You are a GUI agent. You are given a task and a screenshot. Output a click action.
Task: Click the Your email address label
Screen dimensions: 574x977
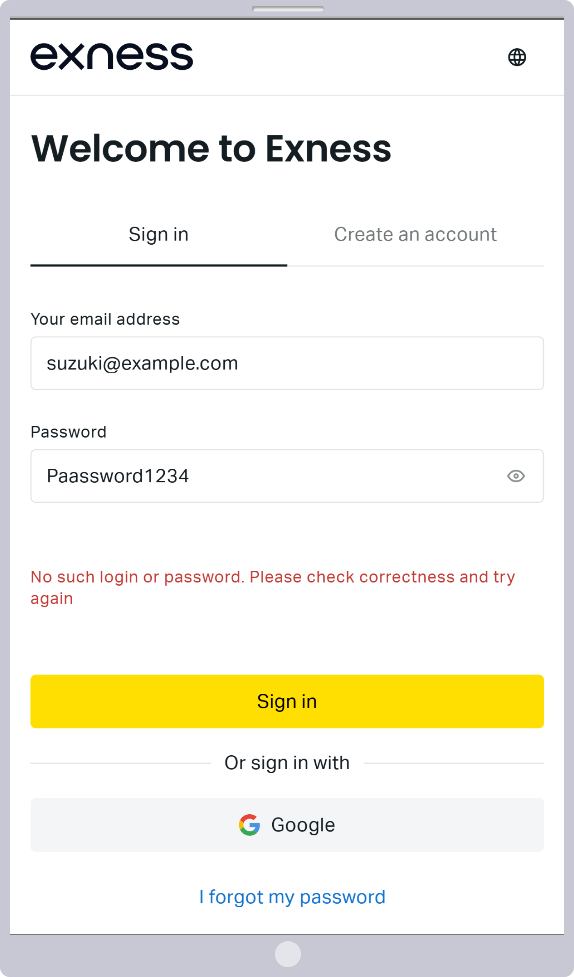[x=105, y=319]
